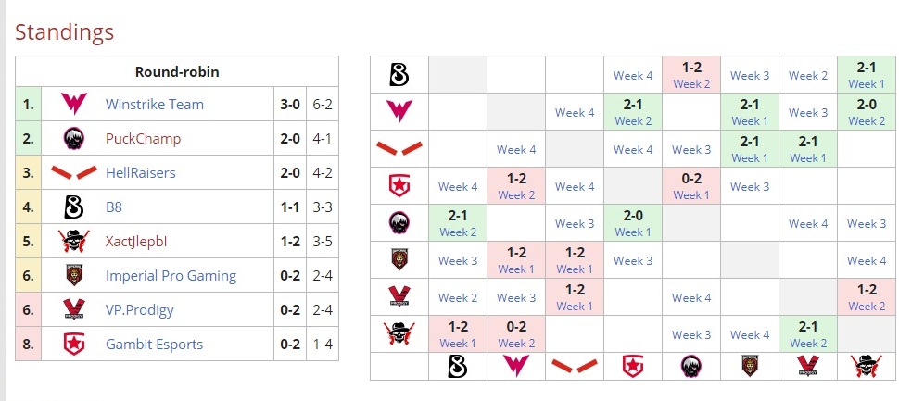Screen dimensions: 899x401
Task: Open the Gambit Esports name link
Action: point(154,345)
